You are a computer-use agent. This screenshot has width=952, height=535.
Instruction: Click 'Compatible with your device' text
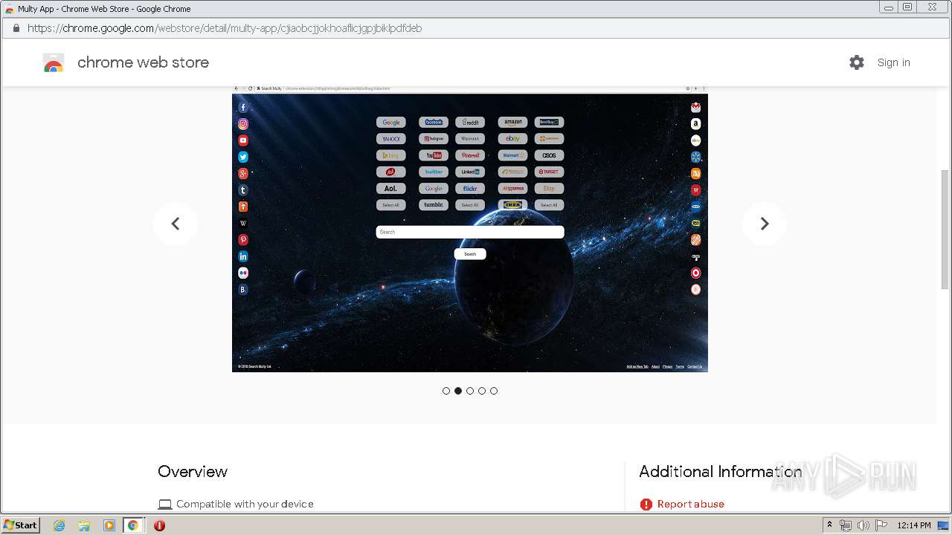point(245,504)
